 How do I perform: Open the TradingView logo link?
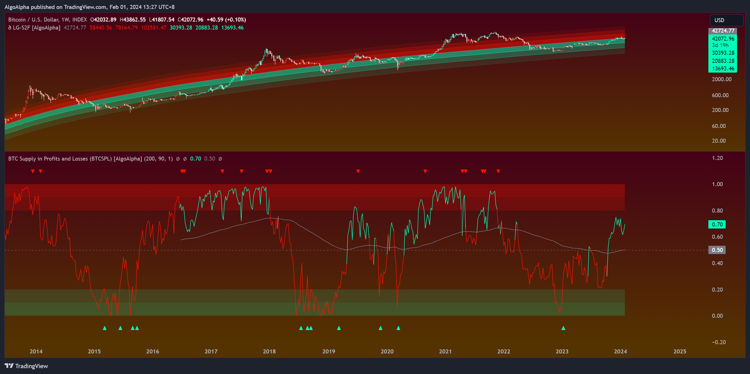point(27,366)
